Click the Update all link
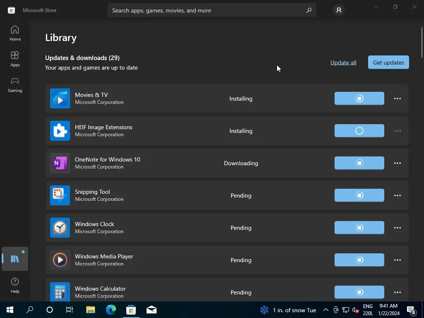Screen dimensions: 424x318 [343, 63]
